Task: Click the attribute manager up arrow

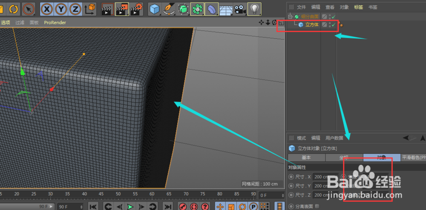Action: coord(423,138)
